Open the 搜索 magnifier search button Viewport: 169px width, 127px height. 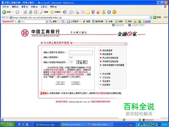pyautogui.click(x=44, y=12)
